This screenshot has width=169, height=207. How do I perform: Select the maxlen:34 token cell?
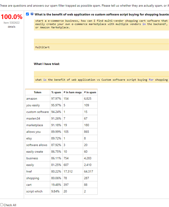[x=38, y=118]
